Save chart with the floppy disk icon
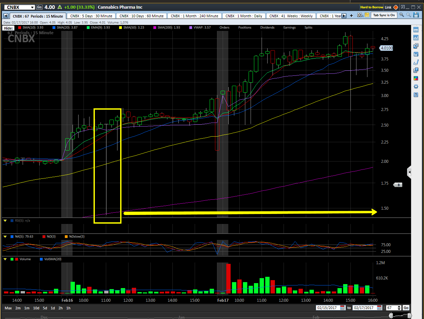This screenshot has width=424, height=319. [416, 15]
